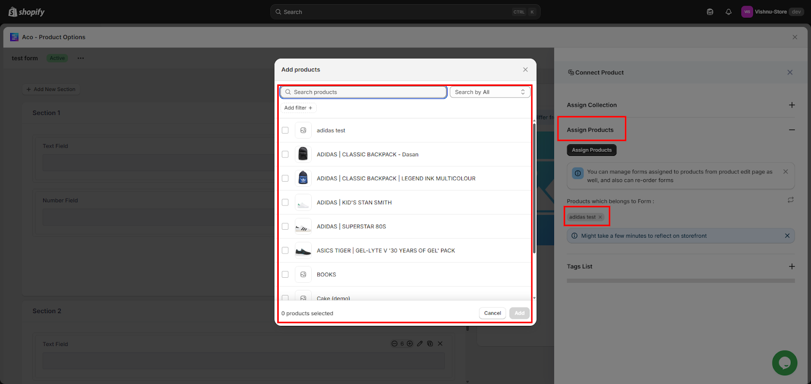Close the Add products dialog

(525, 70)
